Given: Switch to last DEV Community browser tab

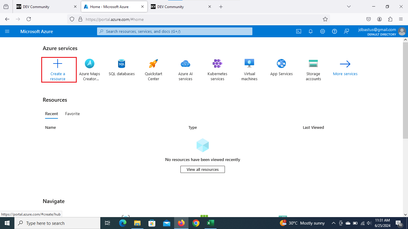Looking at the screenshot, I should [x=181, y=7].
